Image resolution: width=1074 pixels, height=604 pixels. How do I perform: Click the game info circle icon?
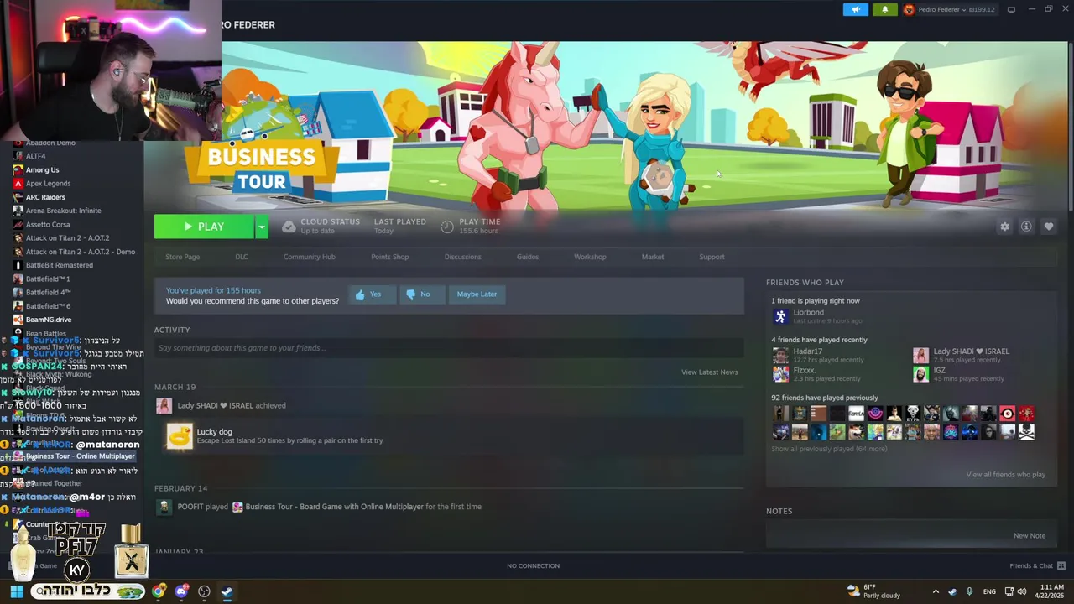1026,226
